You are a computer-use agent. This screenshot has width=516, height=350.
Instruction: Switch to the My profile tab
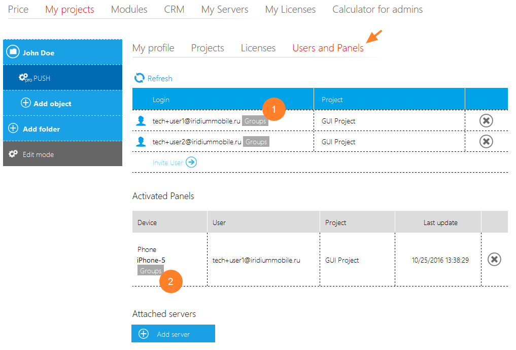click(x=153, y=48)
